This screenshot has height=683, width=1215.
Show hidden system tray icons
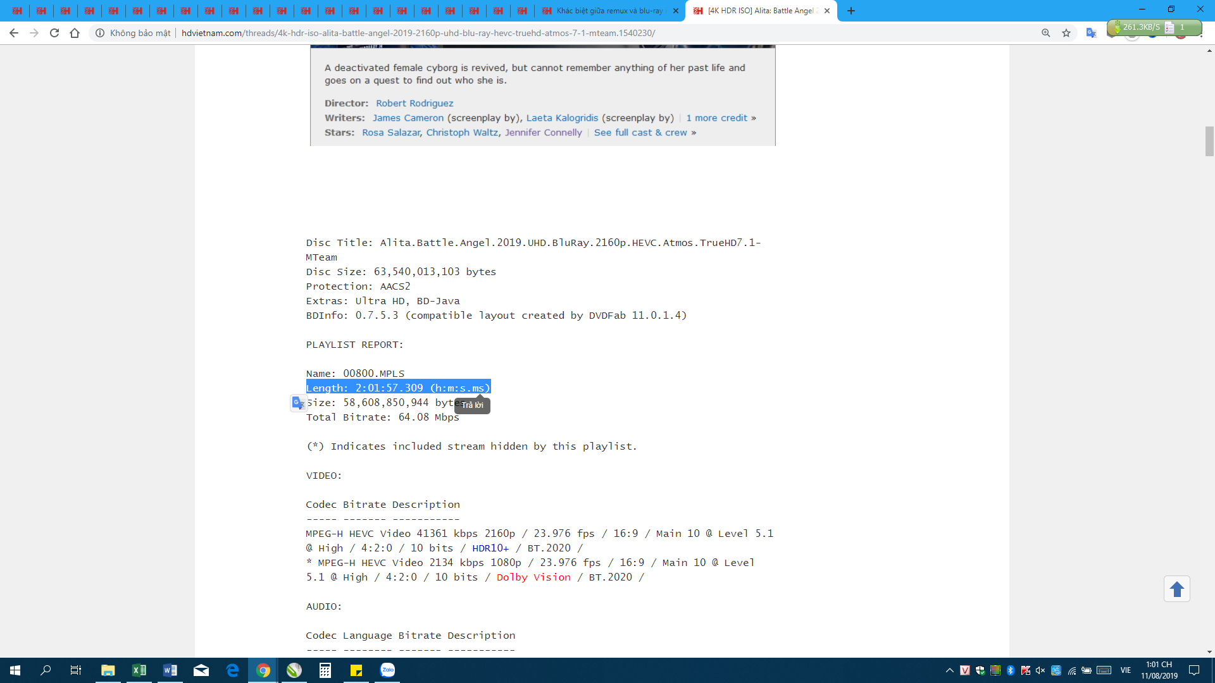[949, 670]
